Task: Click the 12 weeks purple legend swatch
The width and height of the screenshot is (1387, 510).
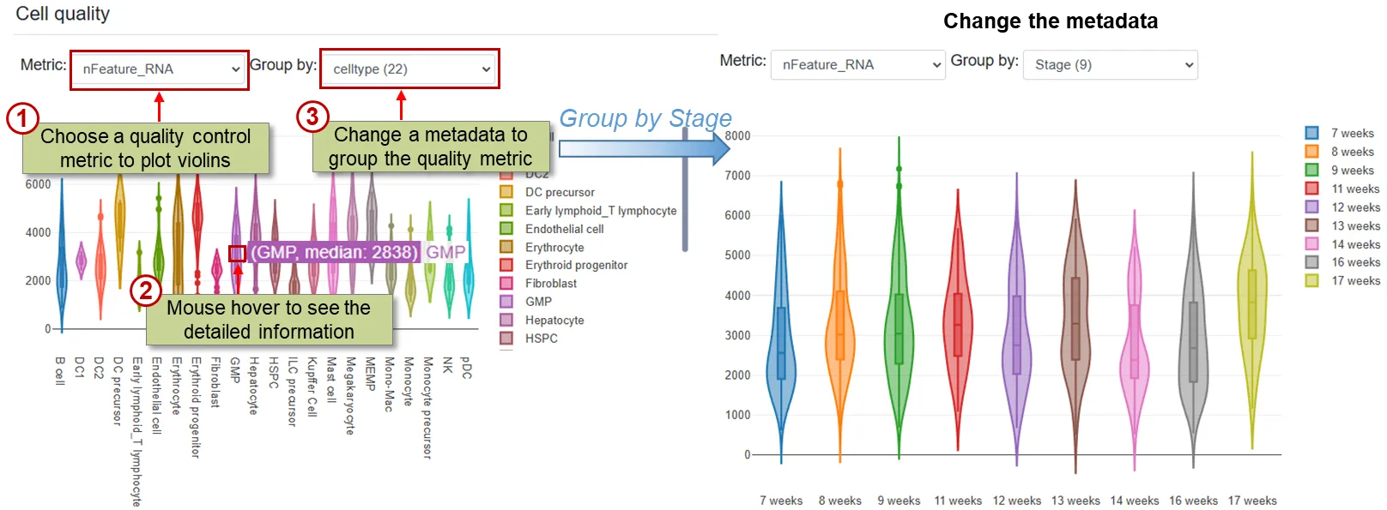Action: click(1311, 207)
